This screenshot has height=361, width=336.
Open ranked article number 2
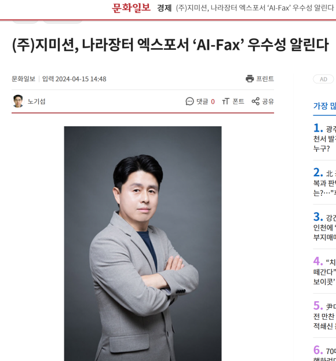(325, 182)
